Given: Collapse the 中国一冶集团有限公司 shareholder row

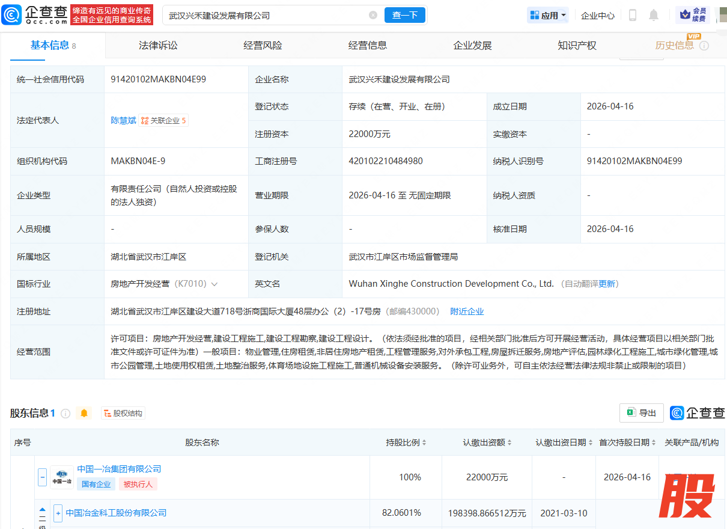Looking at the screenshot, I should (x=42, y=477).
